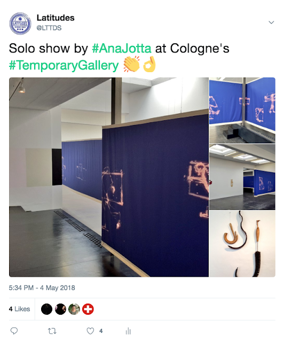Open the 5:34 PM - 4 May 2018 timestamp
This screenshot has width=284, height=342.
click(x=42, y=287)
